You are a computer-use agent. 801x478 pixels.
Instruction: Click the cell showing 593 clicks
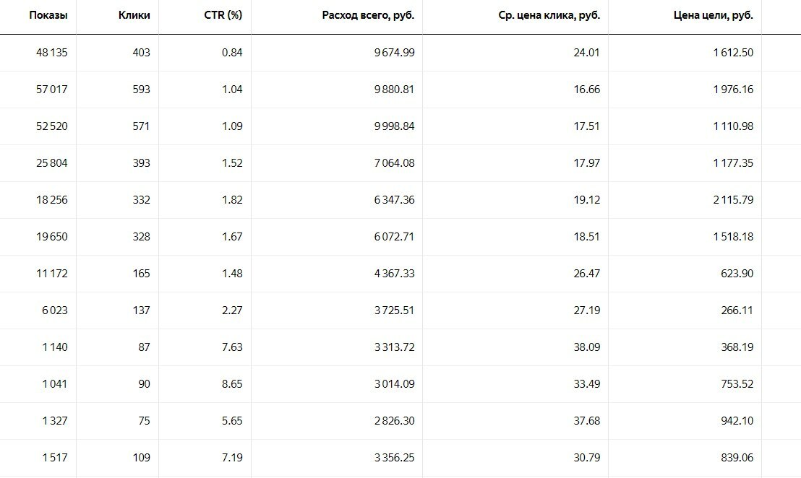[141, 90]
